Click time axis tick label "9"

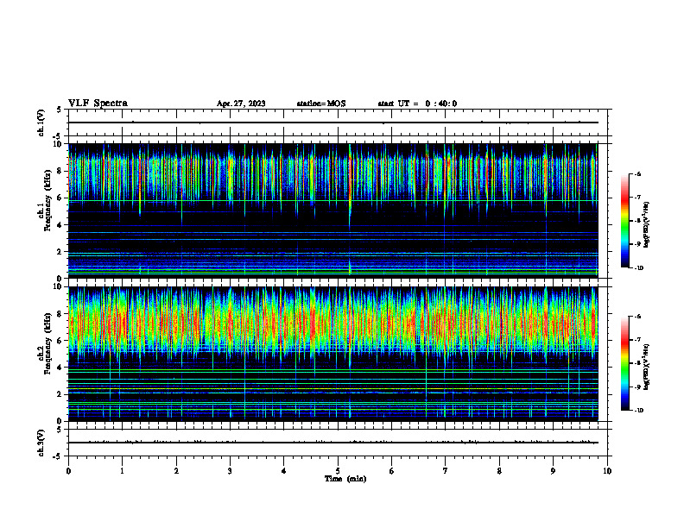pos(553,471)
